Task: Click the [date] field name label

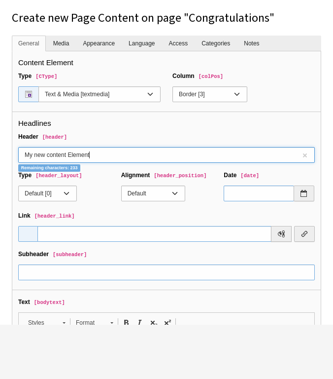Action: [x=250, y=176]
